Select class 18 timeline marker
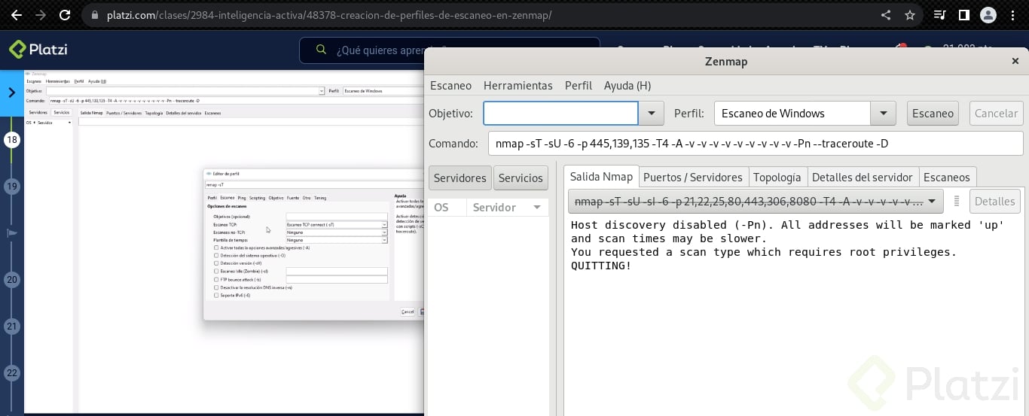This screenshot has width=1029, height=416. [x=11, y=139]
